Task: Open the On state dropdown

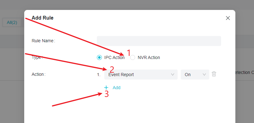Action: 195,75
